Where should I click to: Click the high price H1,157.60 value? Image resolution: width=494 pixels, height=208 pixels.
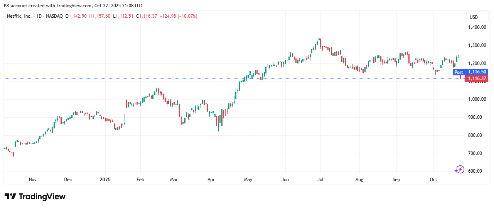point(100,16)
